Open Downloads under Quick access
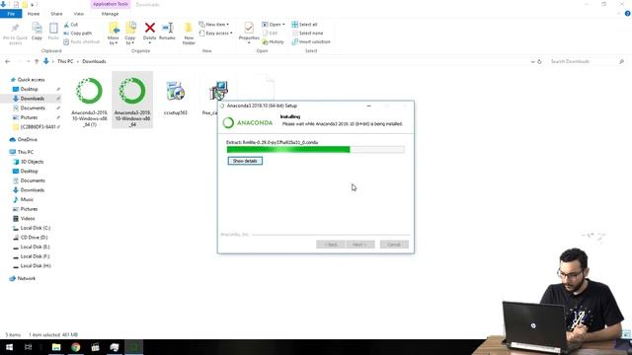 (x=32, y=99)
